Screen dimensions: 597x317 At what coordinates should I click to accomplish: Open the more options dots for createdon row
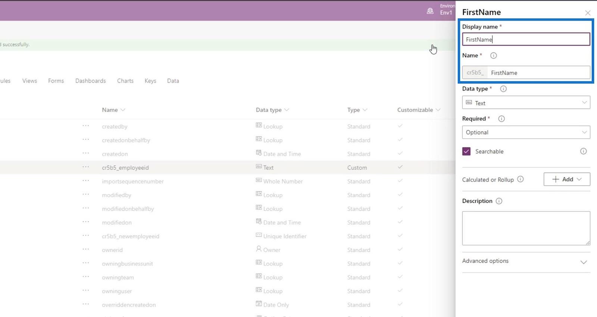pos(86,153)
